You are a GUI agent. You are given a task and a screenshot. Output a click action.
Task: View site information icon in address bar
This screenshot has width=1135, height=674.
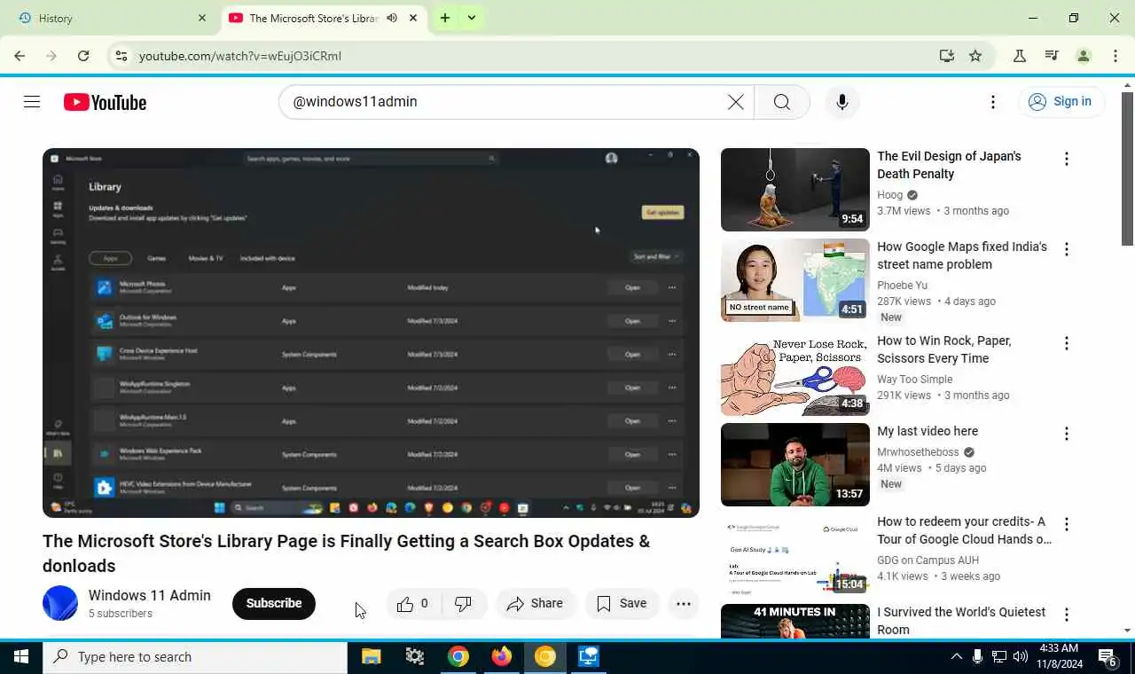[121, 56]
